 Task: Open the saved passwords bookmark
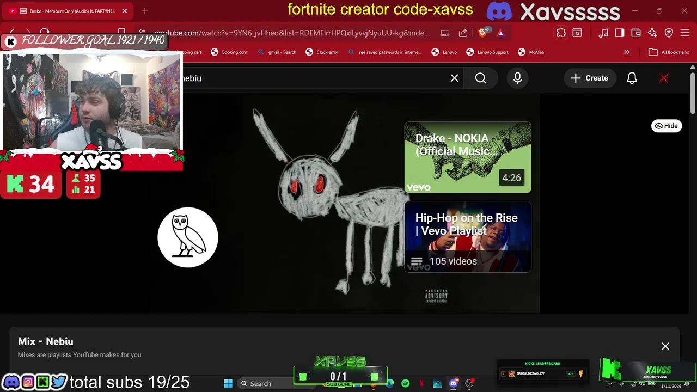[384, 52]
